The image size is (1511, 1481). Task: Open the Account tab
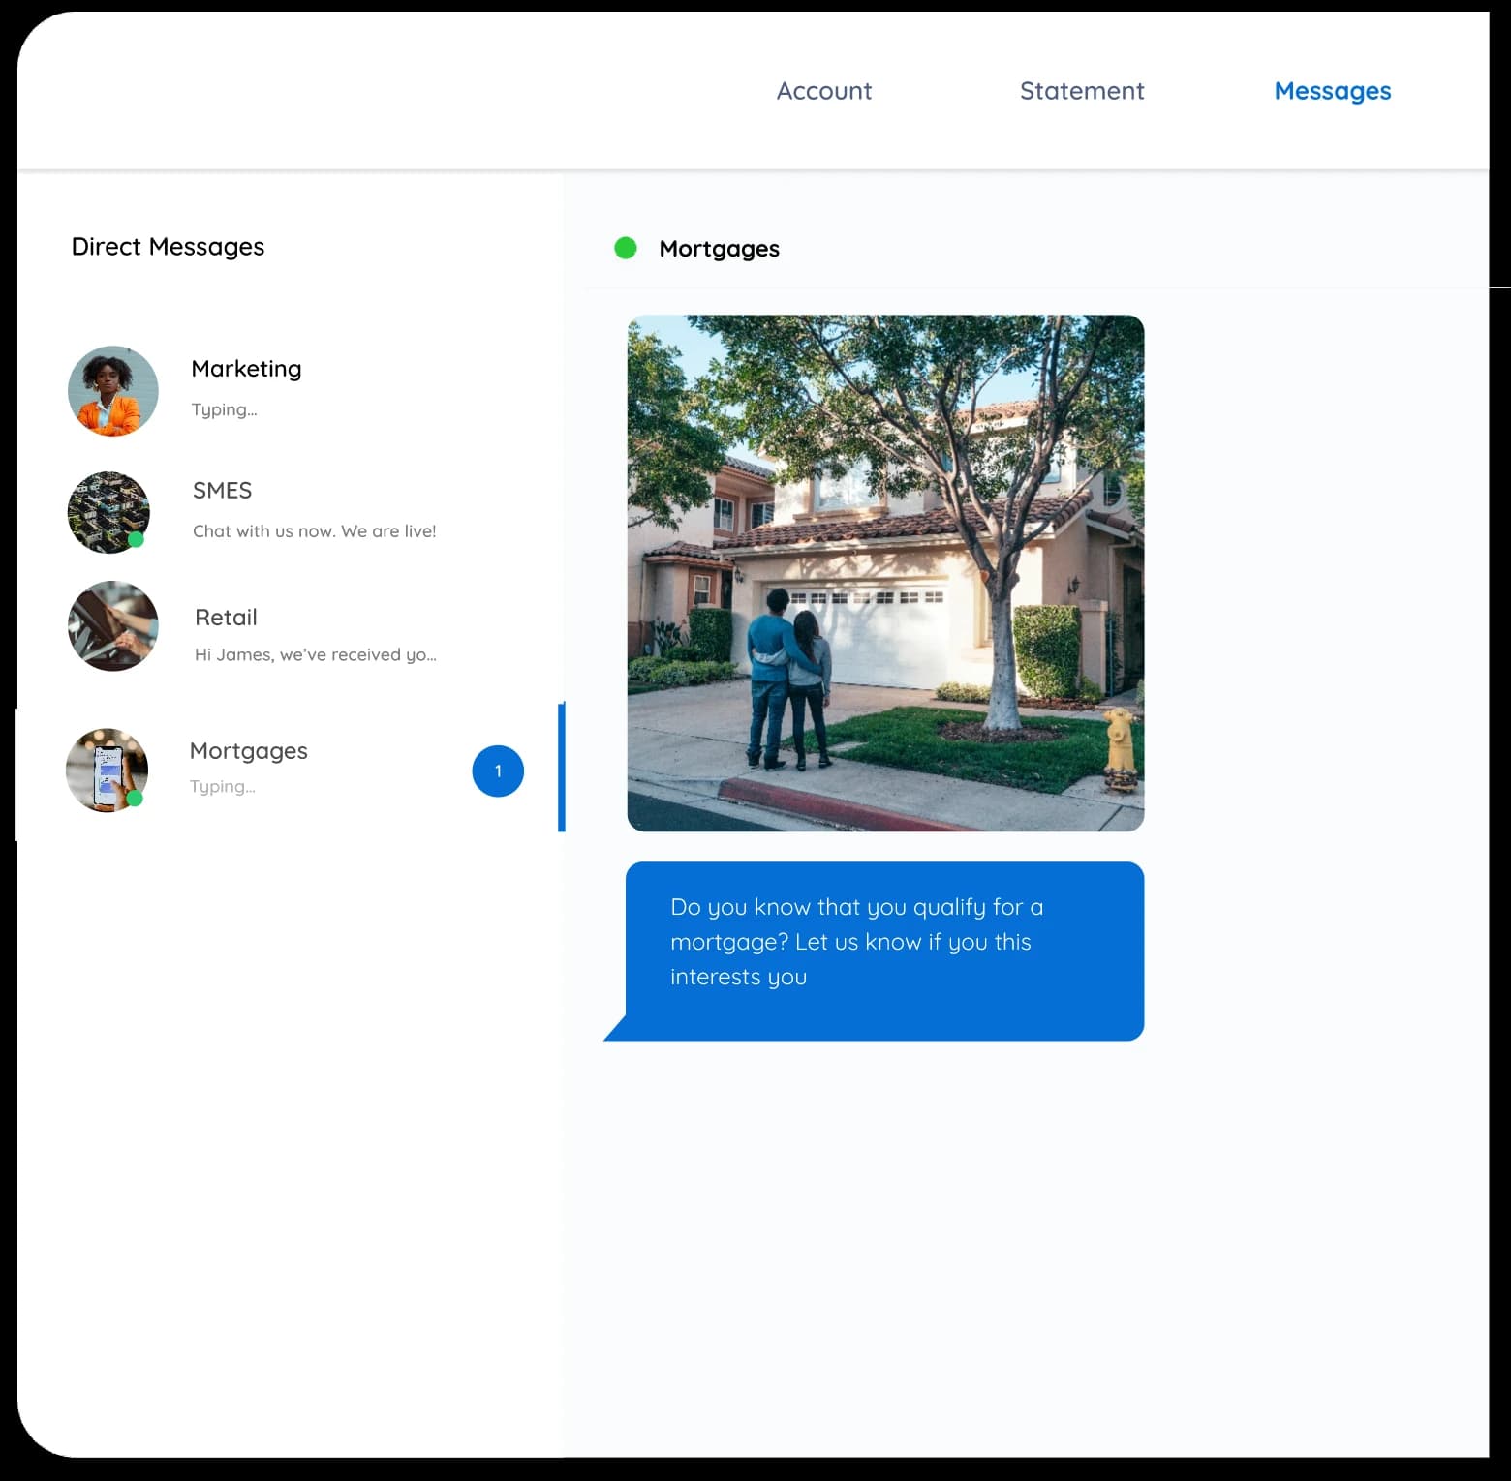coord(823,91)
